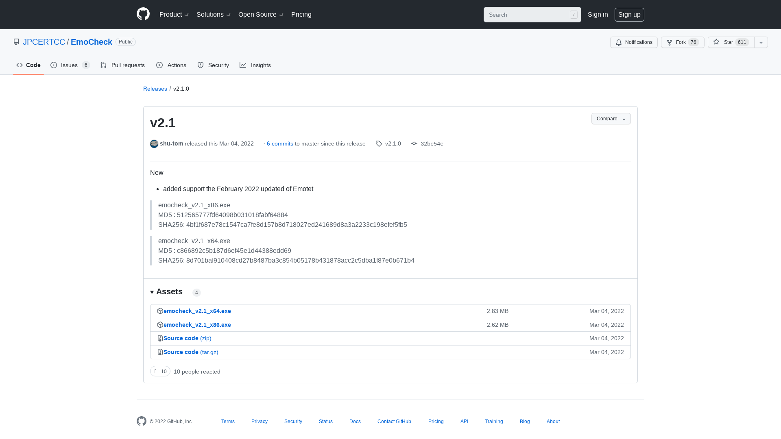Image resolution: width=781 pixels, height=439 pixels.
Task: Click the 2.83 MB size text
Action: tap(497, 311)
